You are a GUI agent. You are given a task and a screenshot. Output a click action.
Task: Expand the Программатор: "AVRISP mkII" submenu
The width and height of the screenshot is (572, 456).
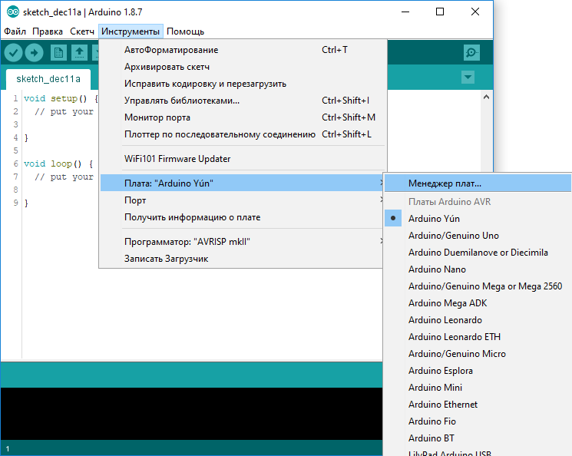tap(242, 242)
